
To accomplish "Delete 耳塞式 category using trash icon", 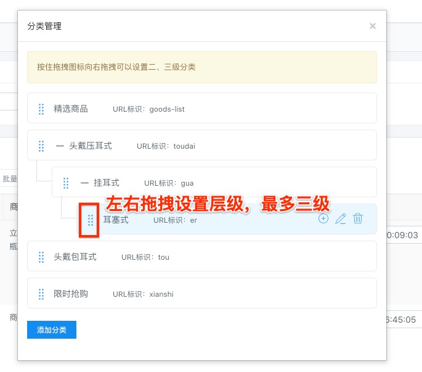I will pos(358,219).
